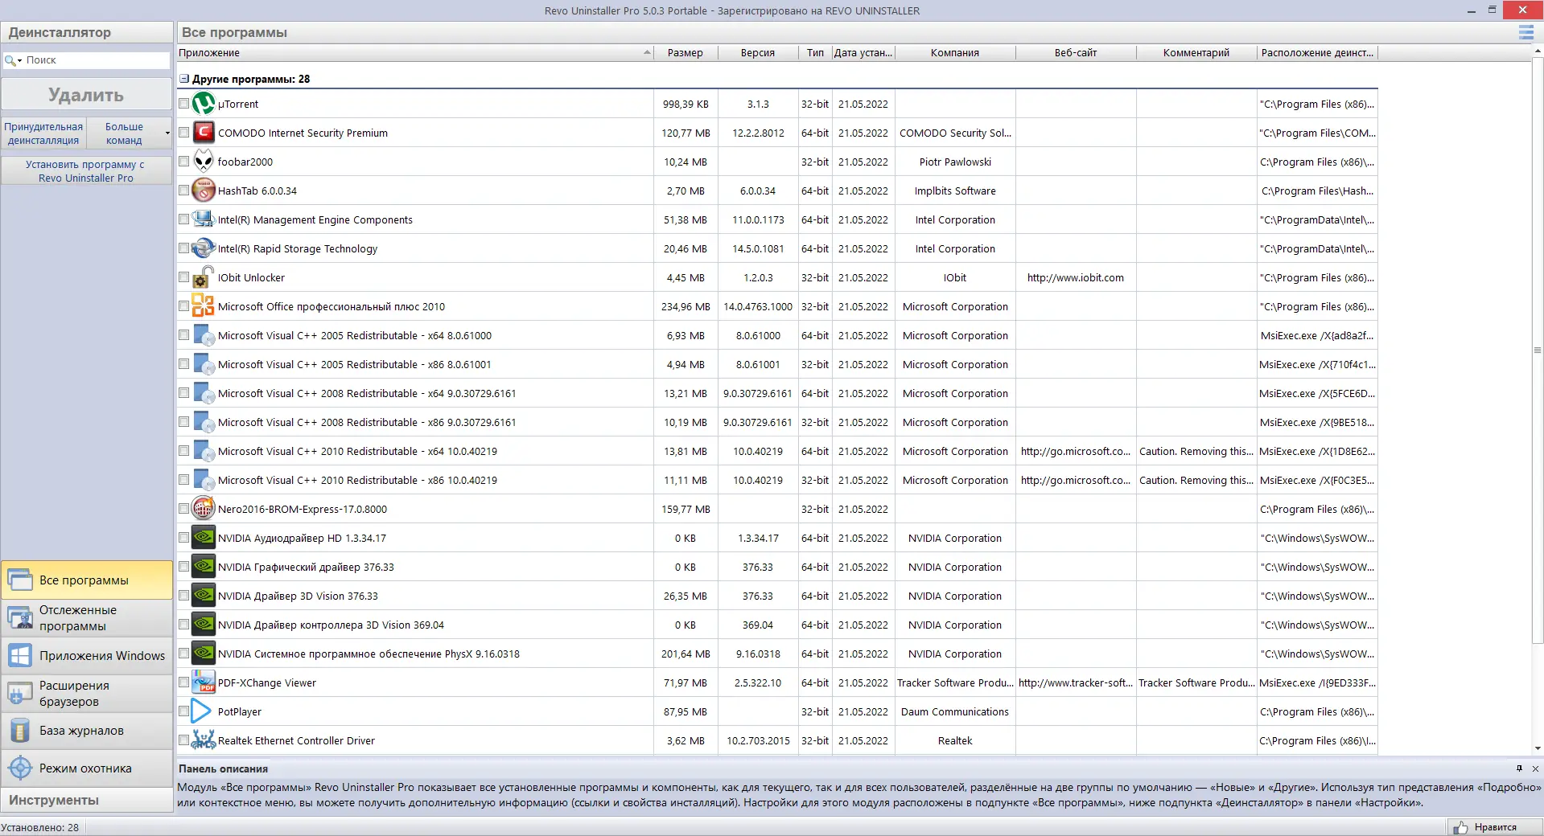This screenshot has height=836, width=1544.
Task: Click the HashTab 6.0.0.34 icon
Action: (204, 191)
